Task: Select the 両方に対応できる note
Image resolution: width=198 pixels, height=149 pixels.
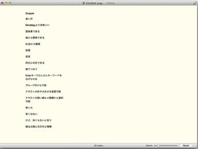Action: click(x=35, y=63)
